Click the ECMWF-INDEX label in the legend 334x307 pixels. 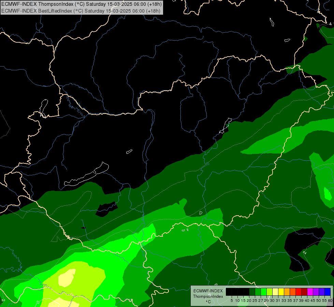tap(208, 291)
